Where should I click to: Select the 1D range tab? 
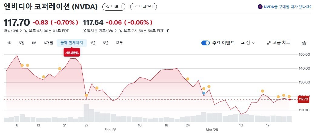pos(9,43)
